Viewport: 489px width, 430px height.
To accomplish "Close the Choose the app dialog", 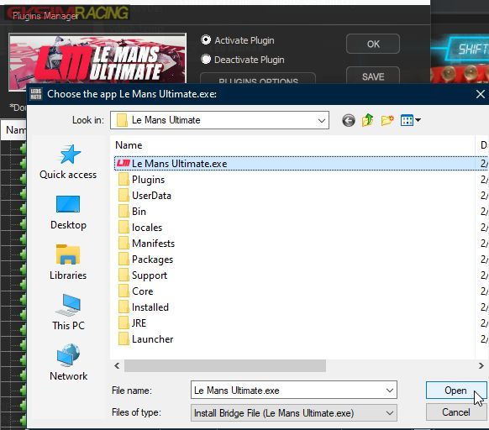I will pos(481,94).
